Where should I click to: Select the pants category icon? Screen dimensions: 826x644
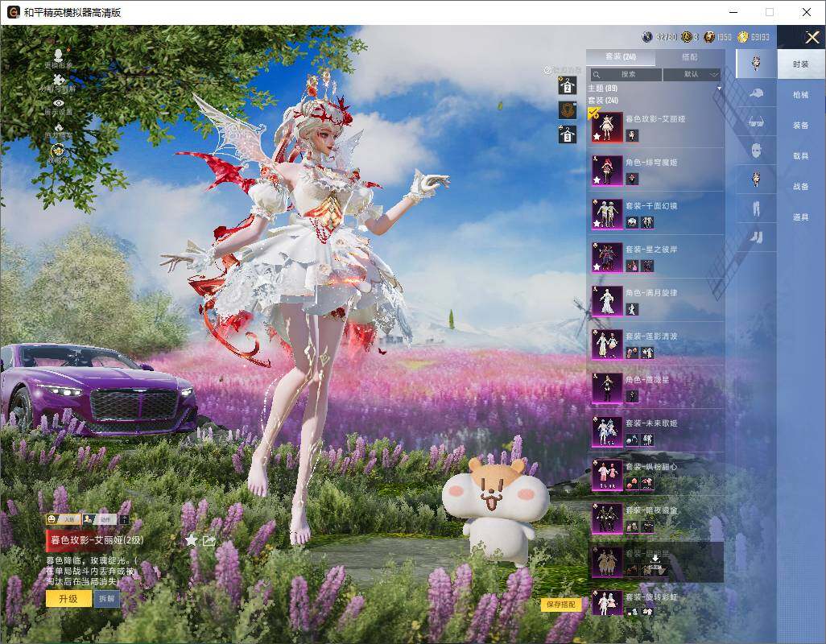(756, 209)
